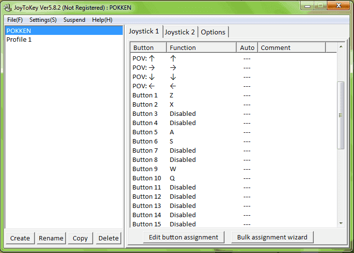Select Profile 1 in the profile list
The image size is (354, 253).
(x=64, y=39)
